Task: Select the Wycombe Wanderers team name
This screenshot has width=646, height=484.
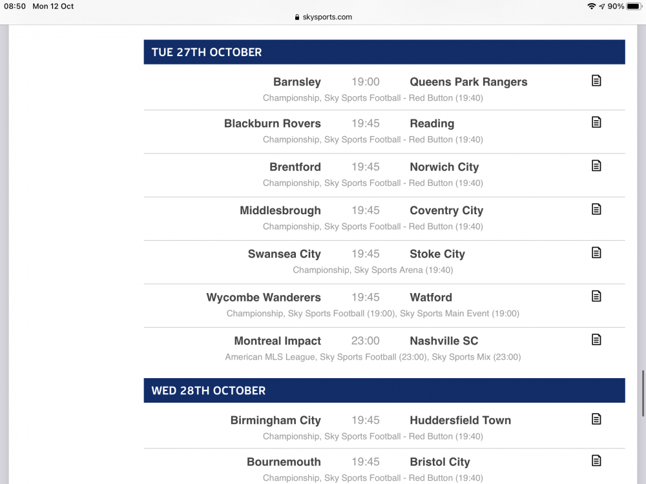Action: tap(264, 297)
